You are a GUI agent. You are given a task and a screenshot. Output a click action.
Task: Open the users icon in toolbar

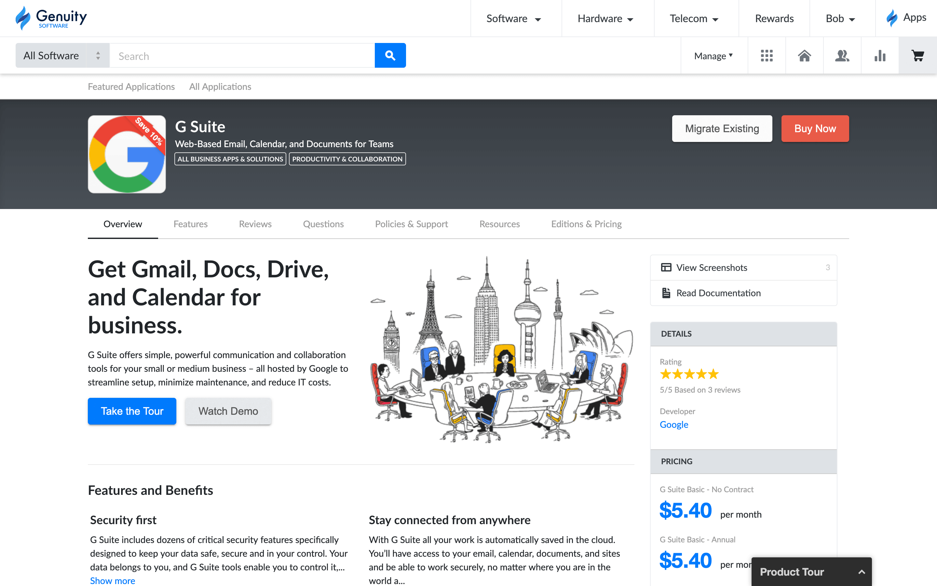pyautogui.click(x=842, y=56)
